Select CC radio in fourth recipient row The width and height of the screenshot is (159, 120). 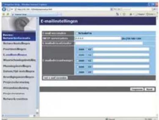tap(87, 67)
